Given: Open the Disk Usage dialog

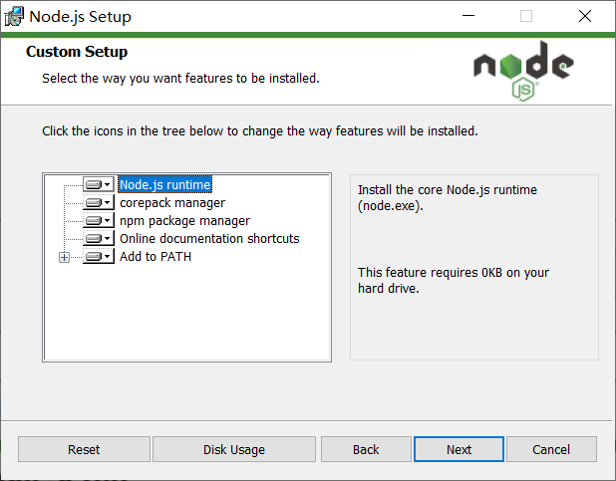Looking at the screenshot, I should (234, 449).
